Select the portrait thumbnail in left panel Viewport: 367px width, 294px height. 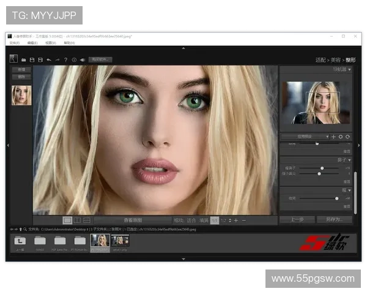coord(21,95)
